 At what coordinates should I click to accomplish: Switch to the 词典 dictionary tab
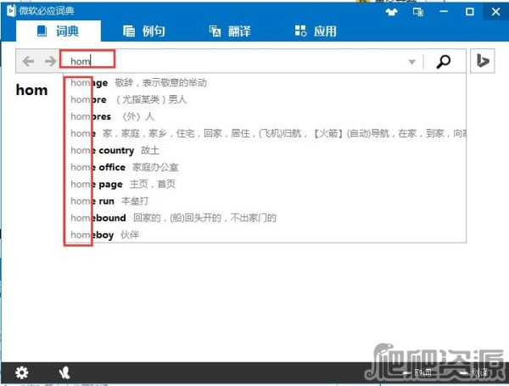point(58,31)
